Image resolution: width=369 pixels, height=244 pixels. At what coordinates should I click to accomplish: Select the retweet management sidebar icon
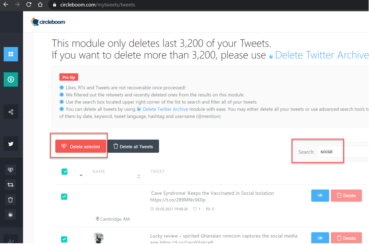(11, 184)
